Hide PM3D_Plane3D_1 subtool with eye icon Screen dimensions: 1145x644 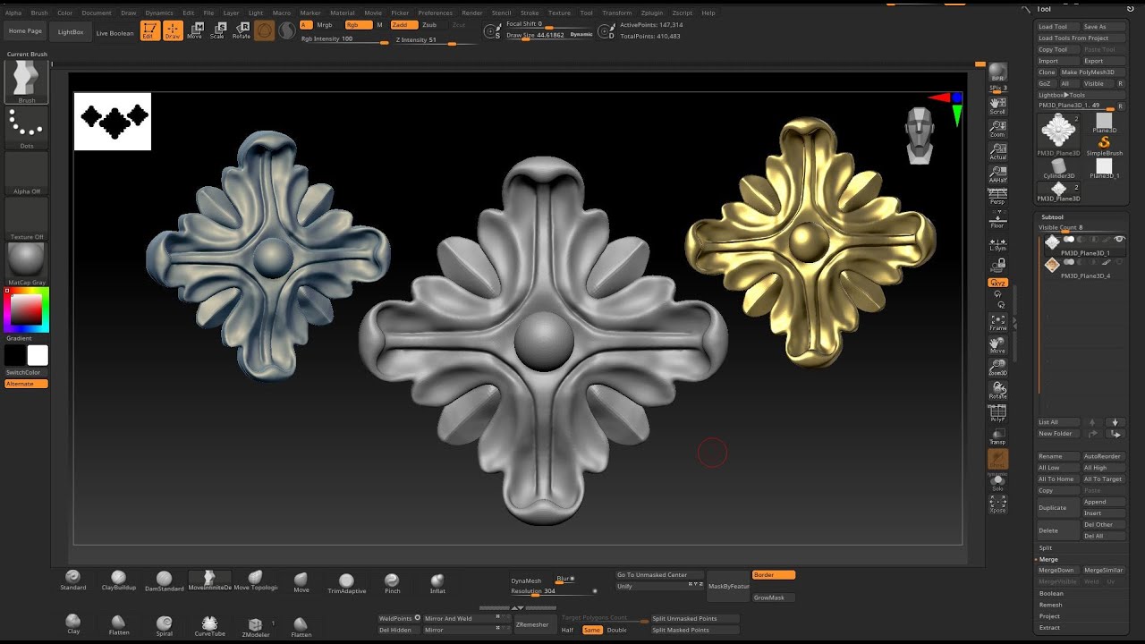click(1119, 239)
